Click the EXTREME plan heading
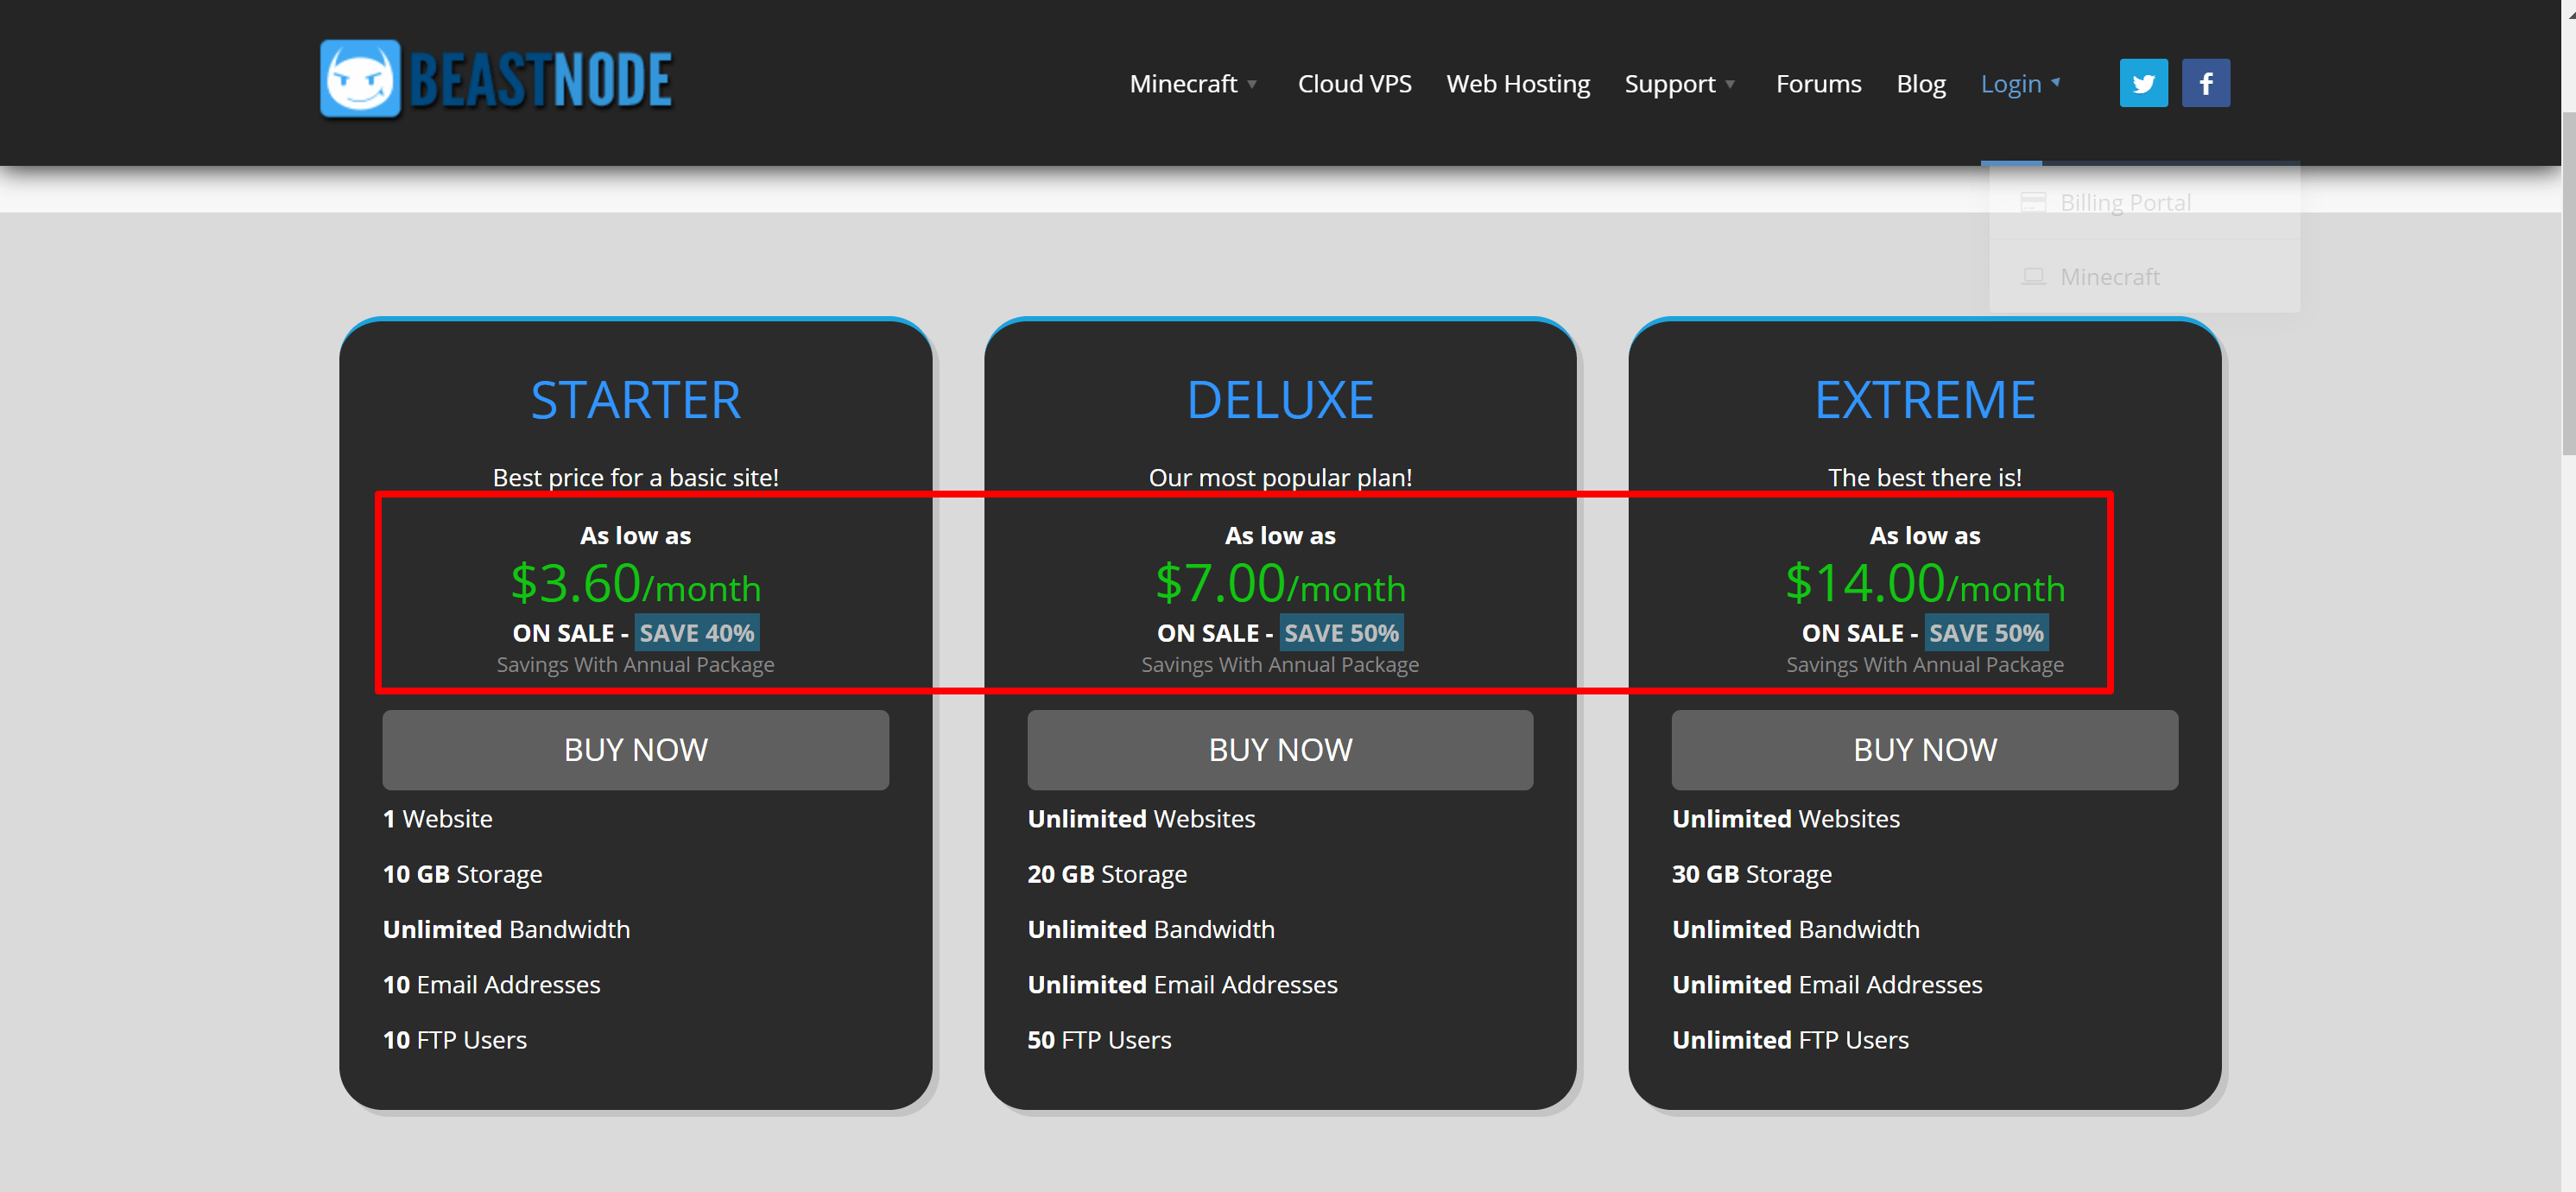Image resolution: width=2576 pixels, height=1192 pixels. click(x=1924, y=400)
